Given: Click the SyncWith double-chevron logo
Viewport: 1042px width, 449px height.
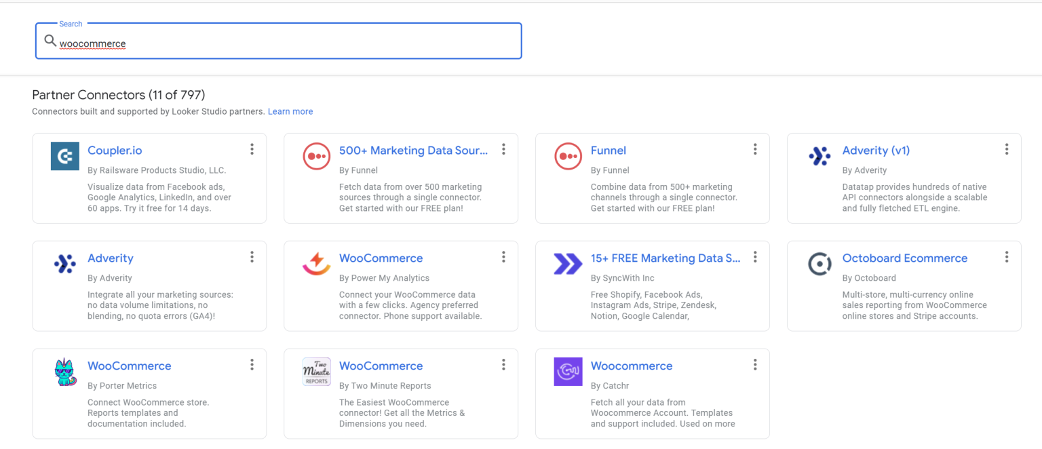Looking at the screenshot, I should pos(568,264).
